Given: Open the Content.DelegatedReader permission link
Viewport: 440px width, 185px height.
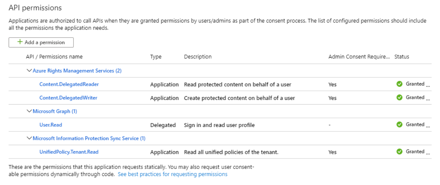Looking at the screenshot, I should 69,84.
